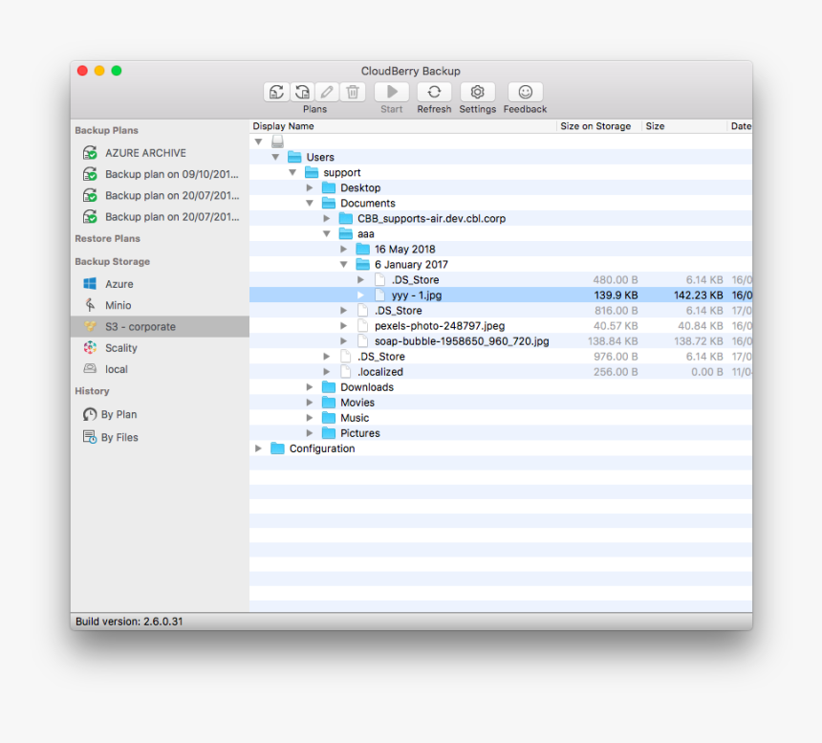The height and width of the screenshot is (743, 822).
Task: Select the Start backup play icon
Action: coord(391,91)
